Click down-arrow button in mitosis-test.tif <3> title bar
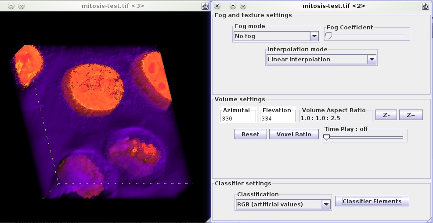Image resolution: width=433 pixels, height=223 pixels. (21, 6)
